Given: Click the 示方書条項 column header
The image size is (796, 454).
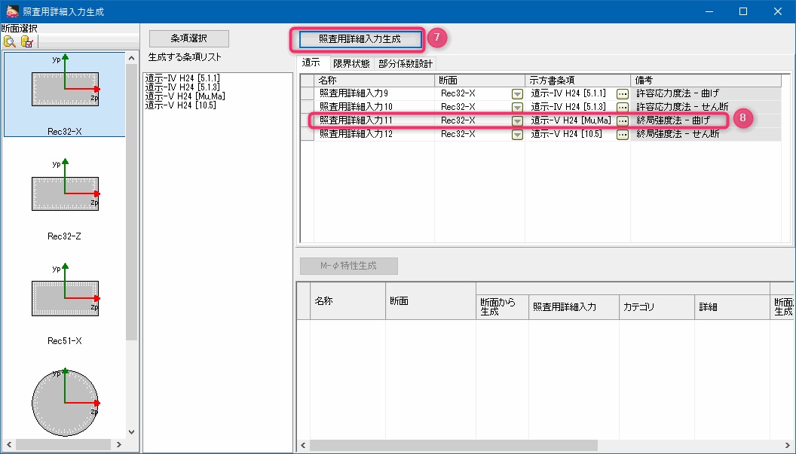Looking at the screenshot, I should 577,81.
